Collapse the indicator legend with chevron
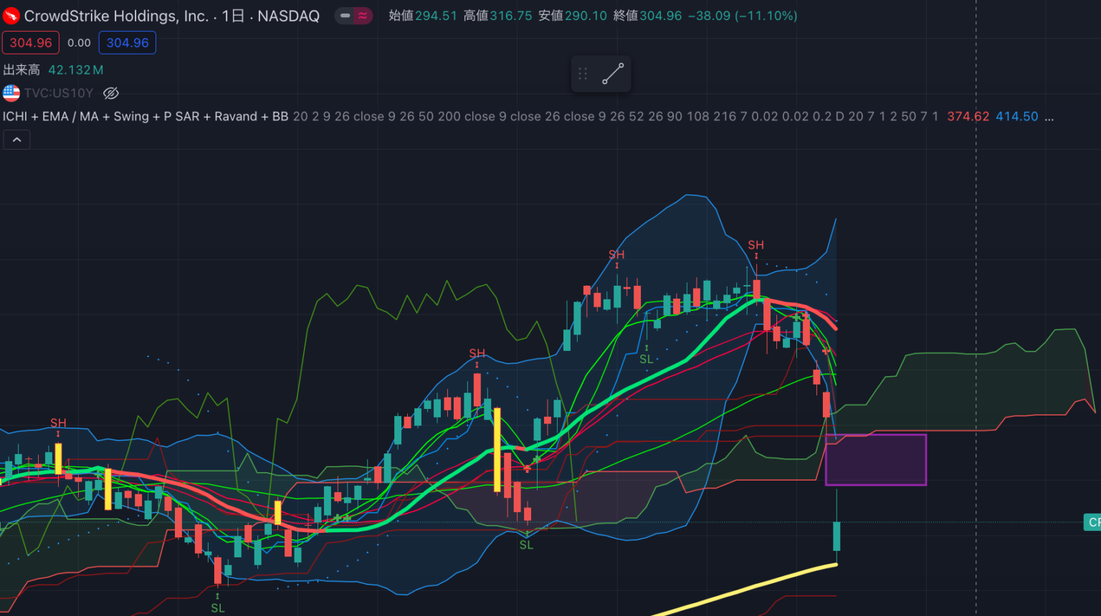The width and height of the screenshot is (1101, 616). (16, 140)
